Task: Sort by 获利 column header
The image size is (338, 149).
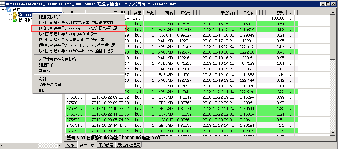Action: point(281,13)
